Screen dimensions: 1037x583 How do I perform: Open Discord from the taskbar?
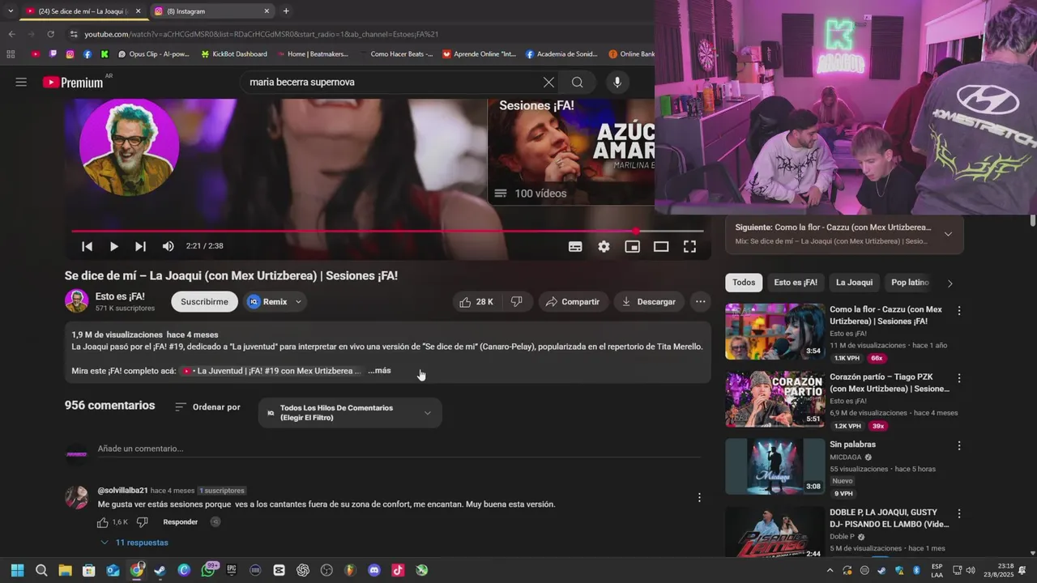click(373, 570)
